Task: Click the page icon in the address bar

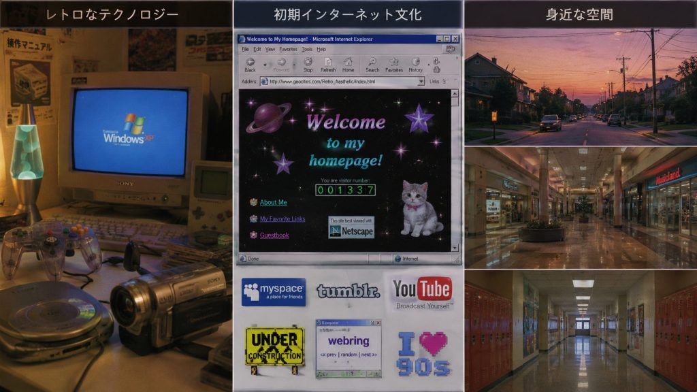Action: 265,82
